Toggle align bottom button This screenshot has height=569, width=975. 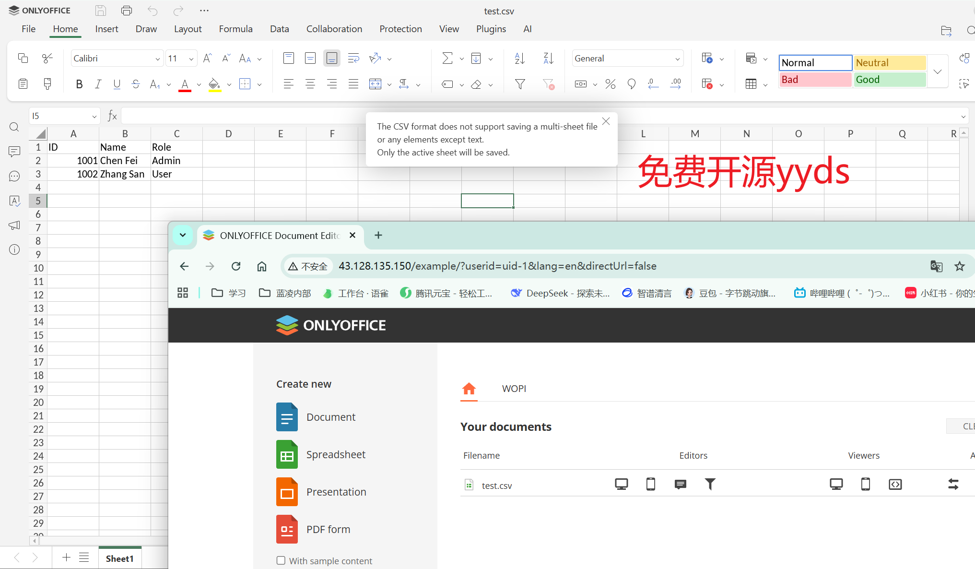tap(331, 59)
